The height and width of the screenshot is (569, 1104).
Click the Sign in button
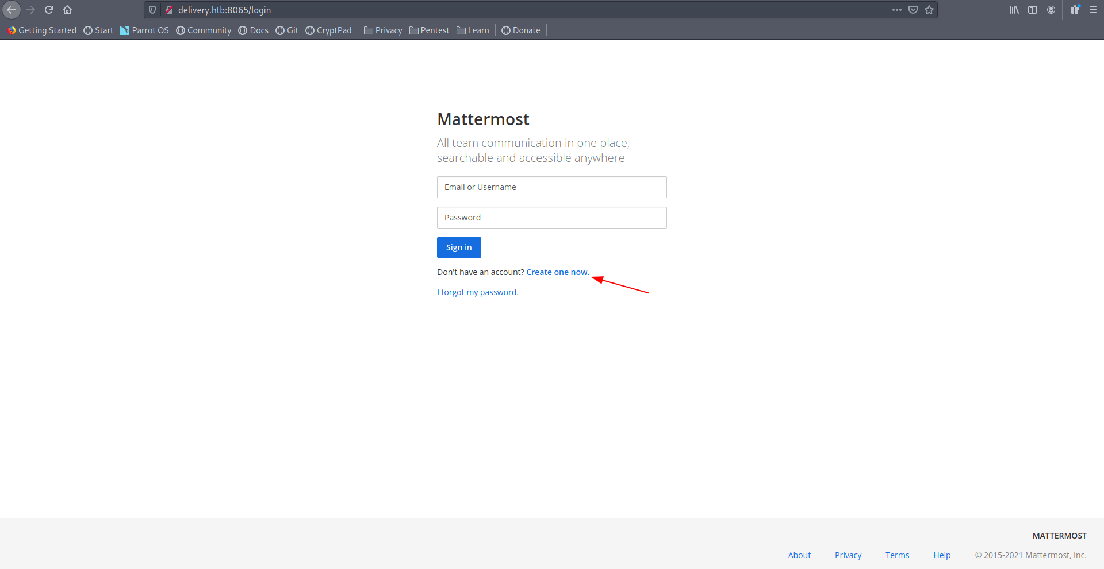click(459, 247)
